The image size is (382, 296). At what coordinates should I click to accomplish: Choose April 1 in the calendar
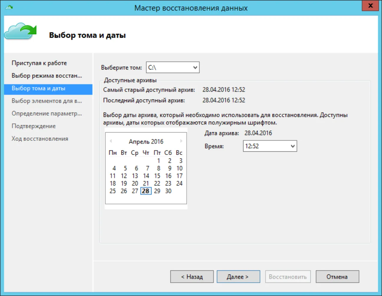(159, 161)
